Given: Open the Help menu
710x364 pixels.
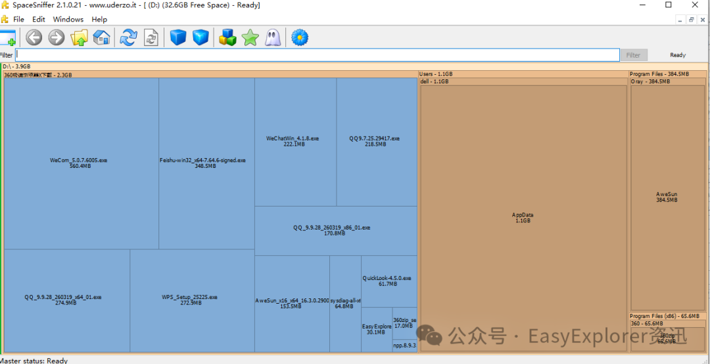Looking at the screenshot, I should (x=99, y=20).
